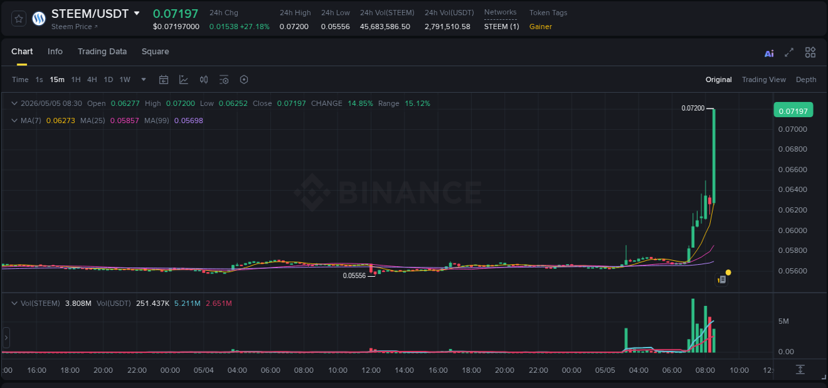Click the Vol(USDT) value 251.437K

(x=152, y=303)
